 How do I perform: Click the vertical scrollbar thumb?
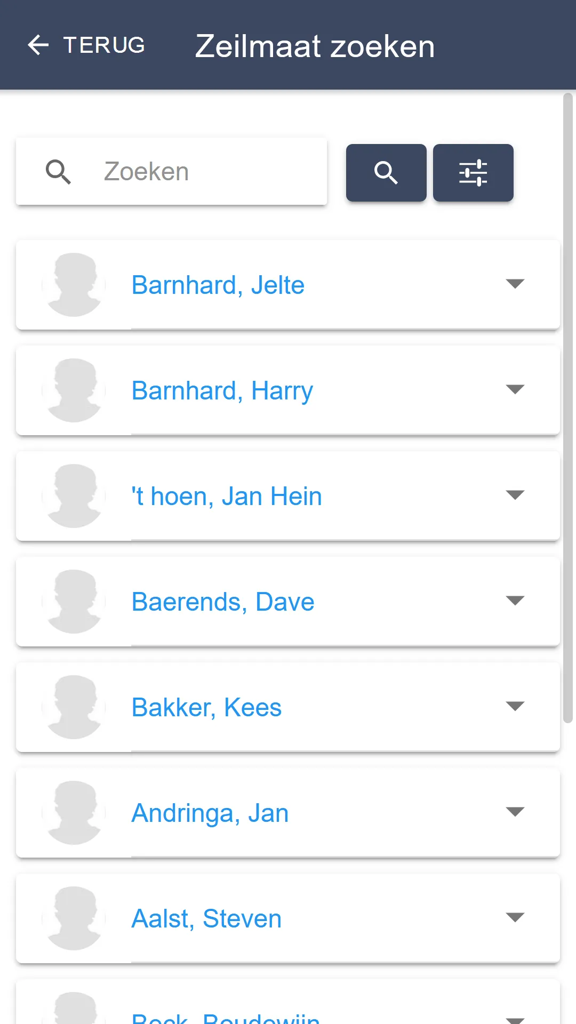click(x=568, y=408)
